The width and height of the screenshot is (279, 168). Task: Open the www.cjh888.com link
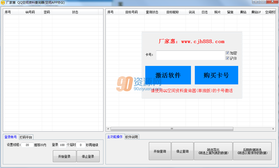pyautogui.click(x=203, y=42)
